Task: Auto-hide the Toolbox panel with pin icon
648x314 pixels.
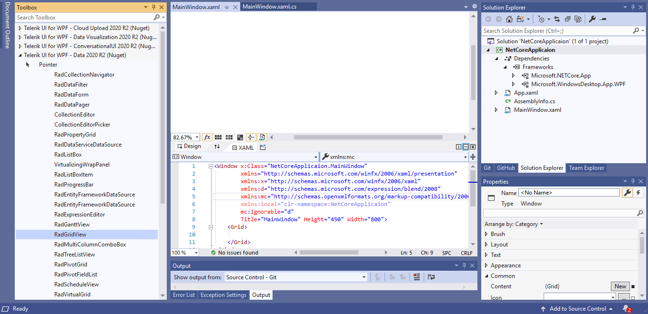Action: click(x=153, y=7)
